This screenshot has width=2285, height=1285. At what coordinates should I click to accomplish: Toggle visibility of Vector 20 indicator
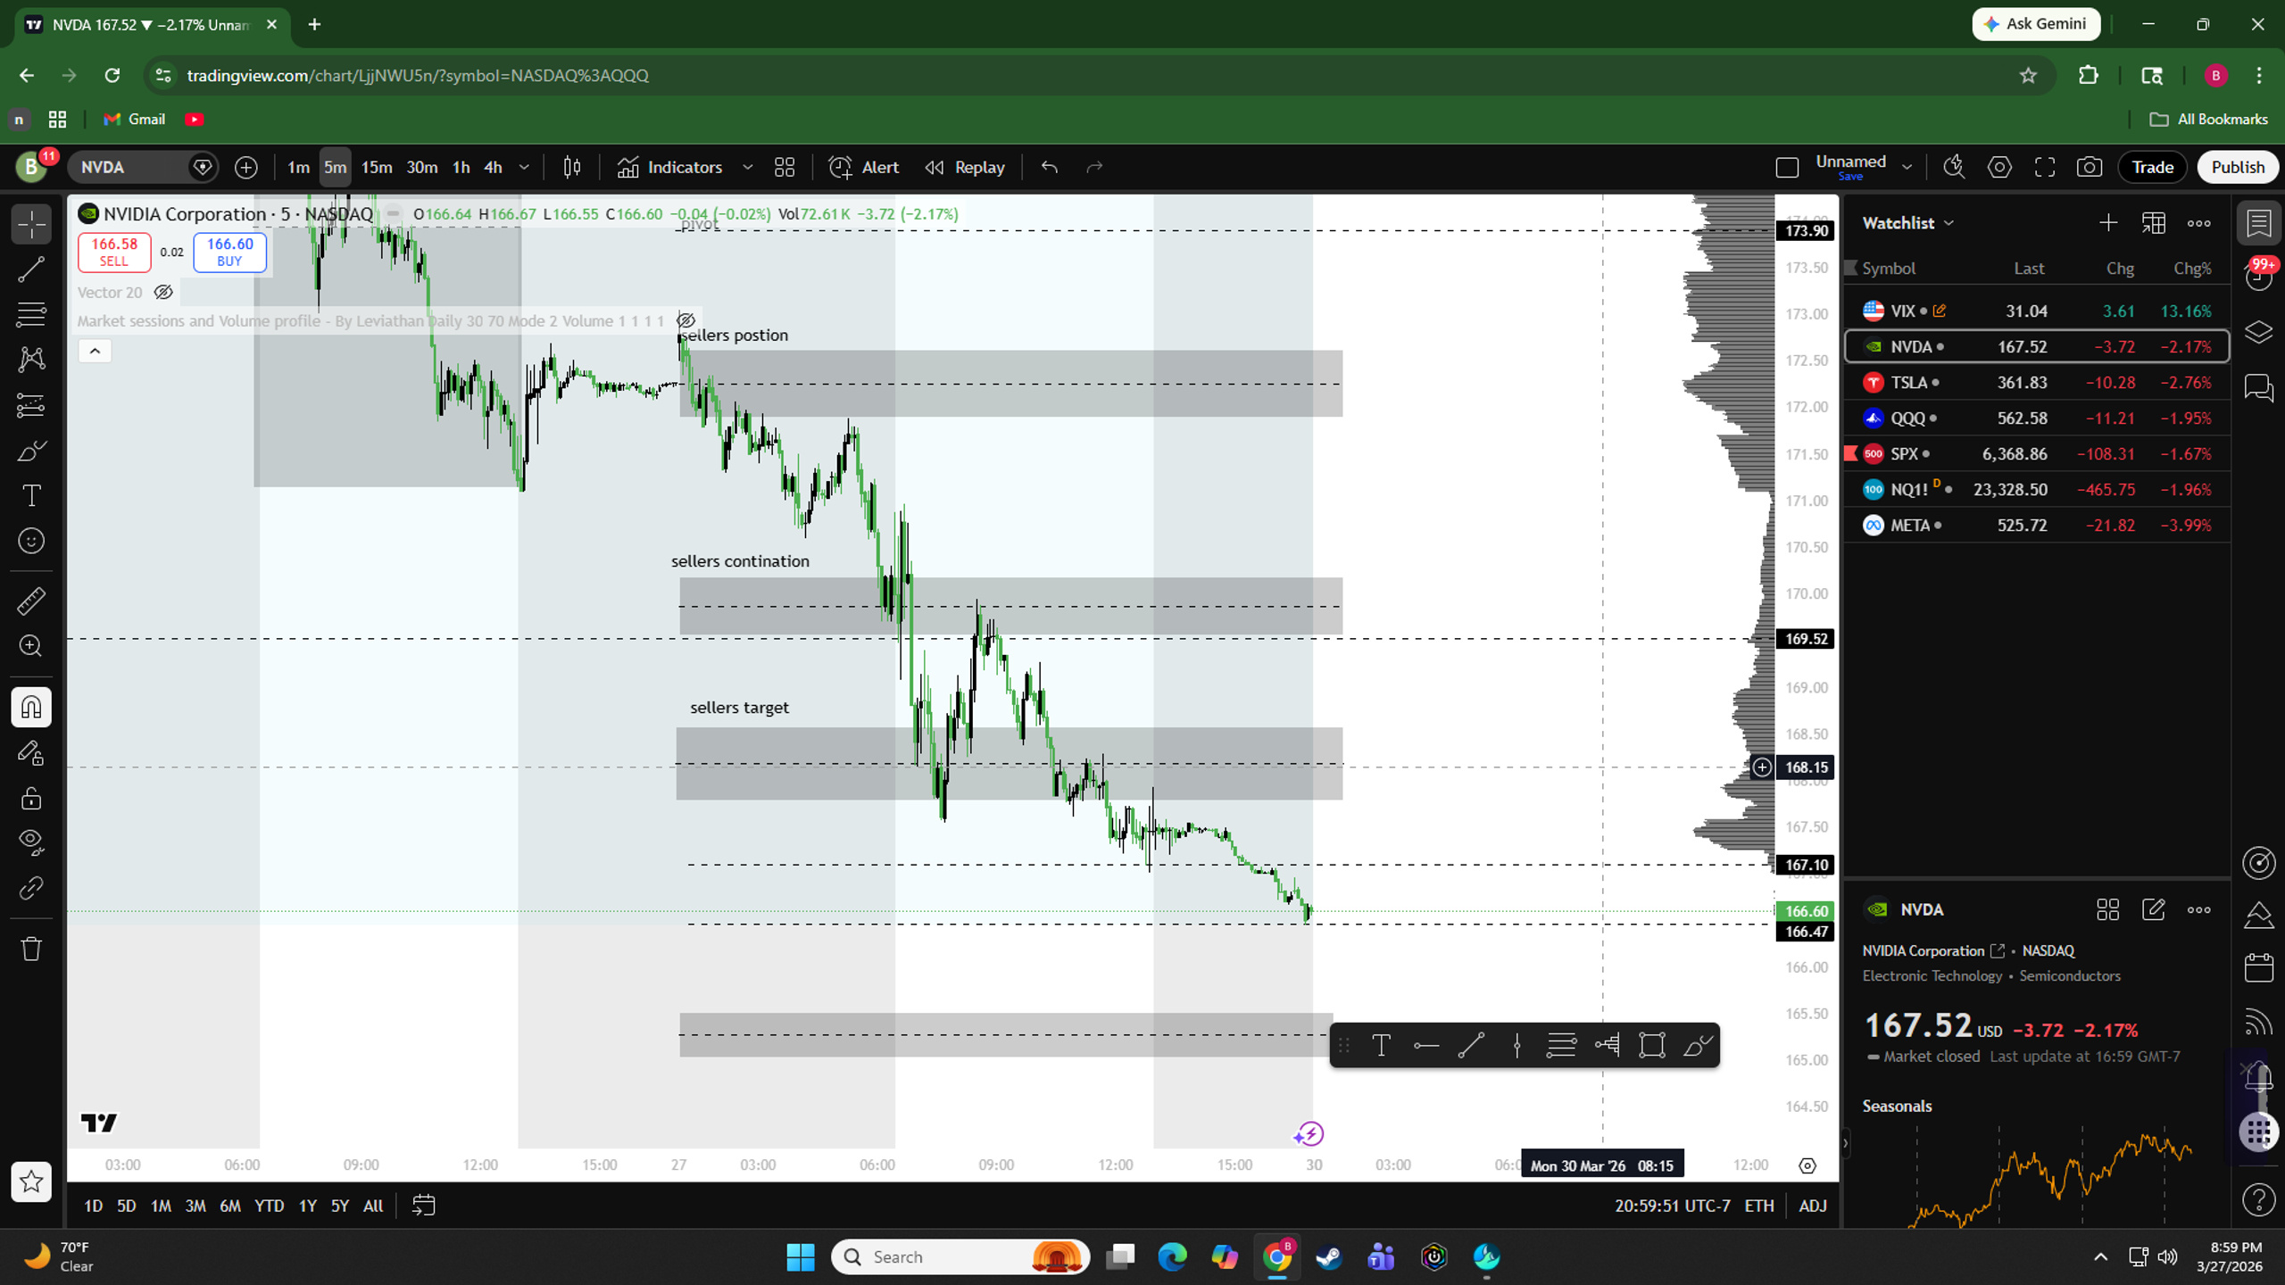[163, 292]
